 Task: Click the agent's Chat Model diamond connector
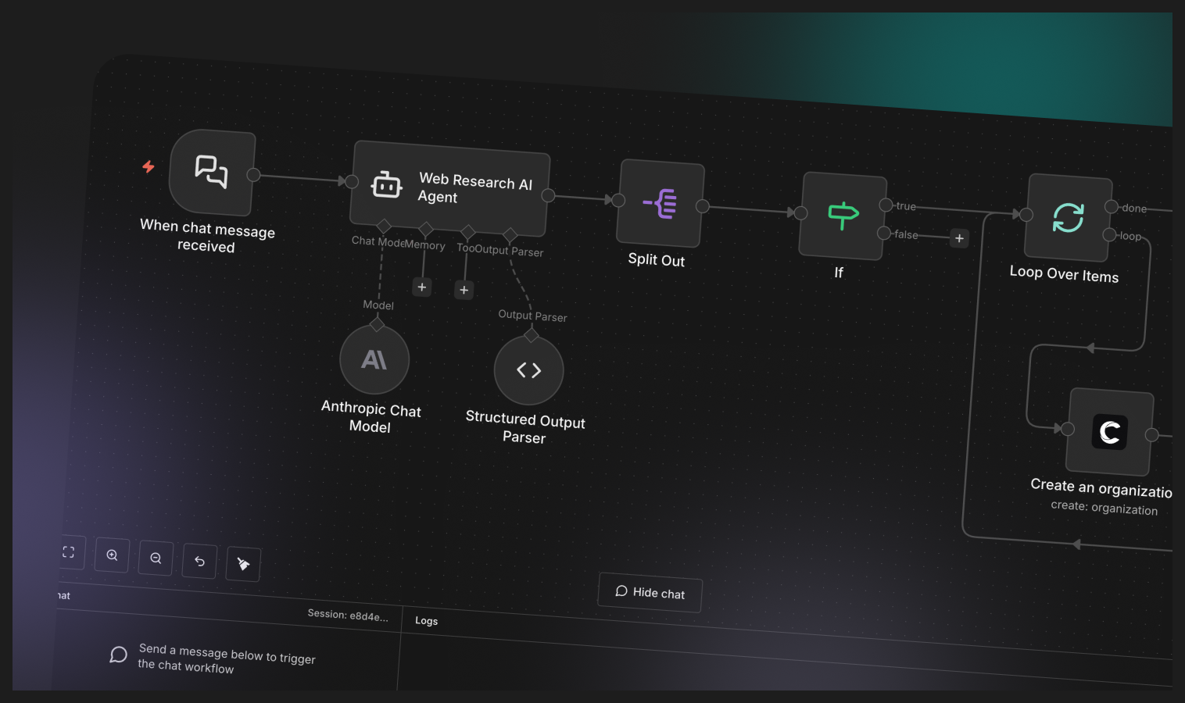tap(384, 227)
